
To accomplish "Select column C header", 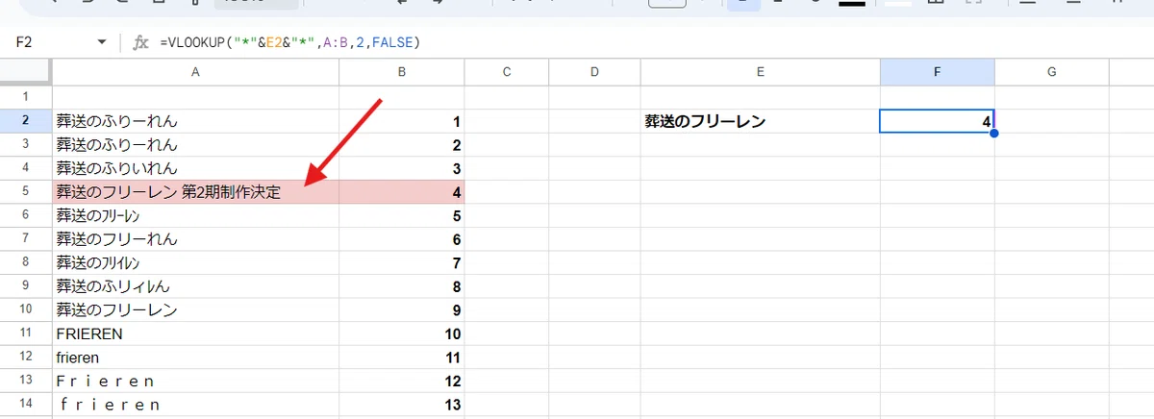I will point(507,72).
